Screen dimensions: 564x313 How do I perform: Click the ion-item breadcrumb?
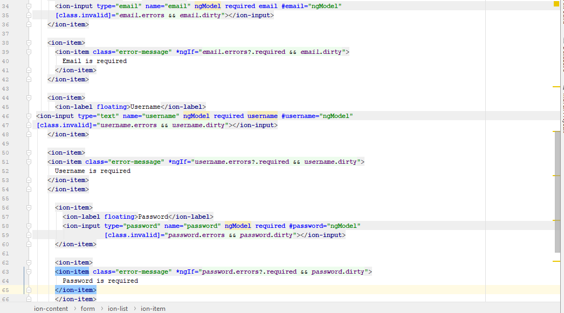[153, 309]
